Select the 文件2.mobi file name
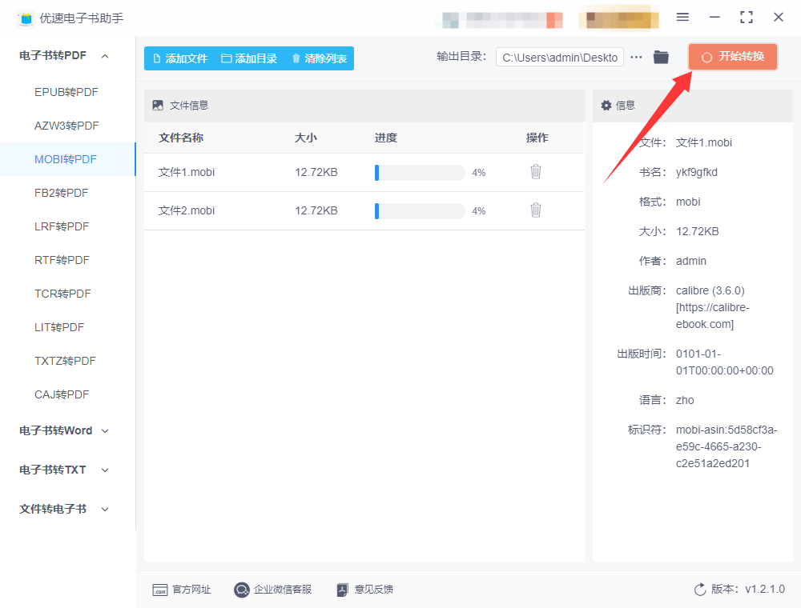This screenshot has width=801, height=608. click(187, 210)
